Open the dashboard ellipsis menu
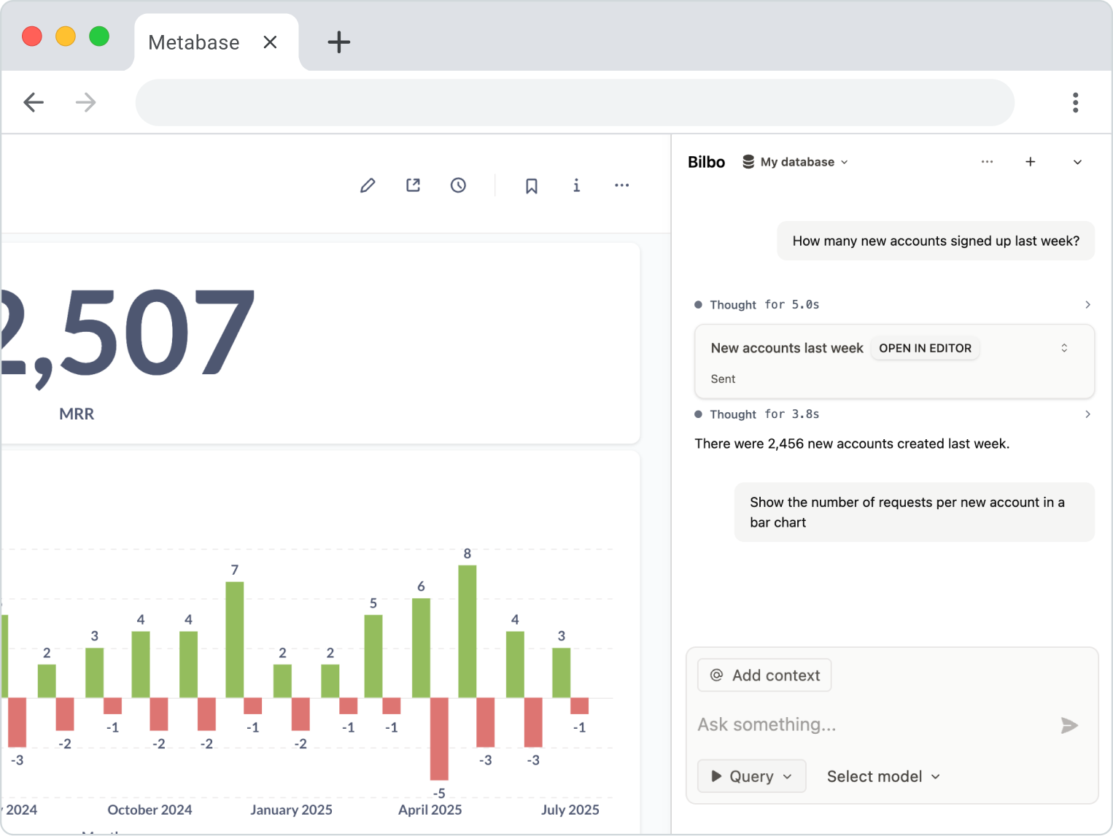 [x=621, y=185]
